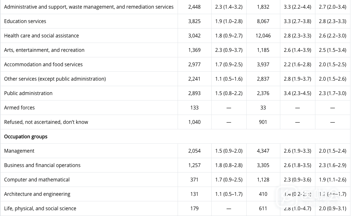
Task: Select 'Health care and social assistance' text
Action: pyautogui.click(x=41, y=36)
